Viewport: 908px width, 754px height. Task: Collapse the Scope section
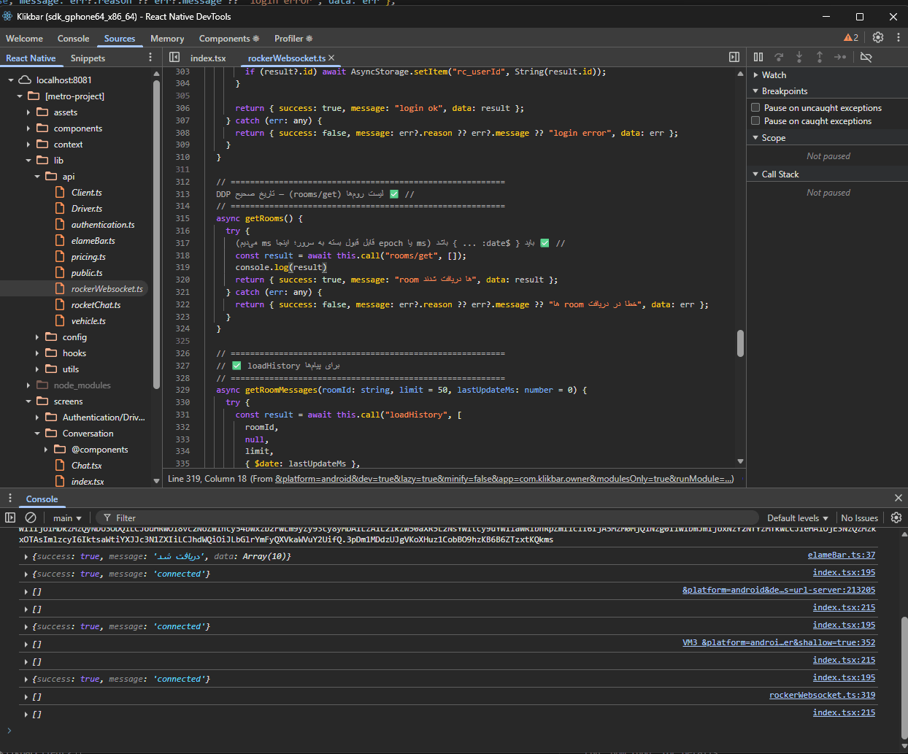(x=755, y=138)
